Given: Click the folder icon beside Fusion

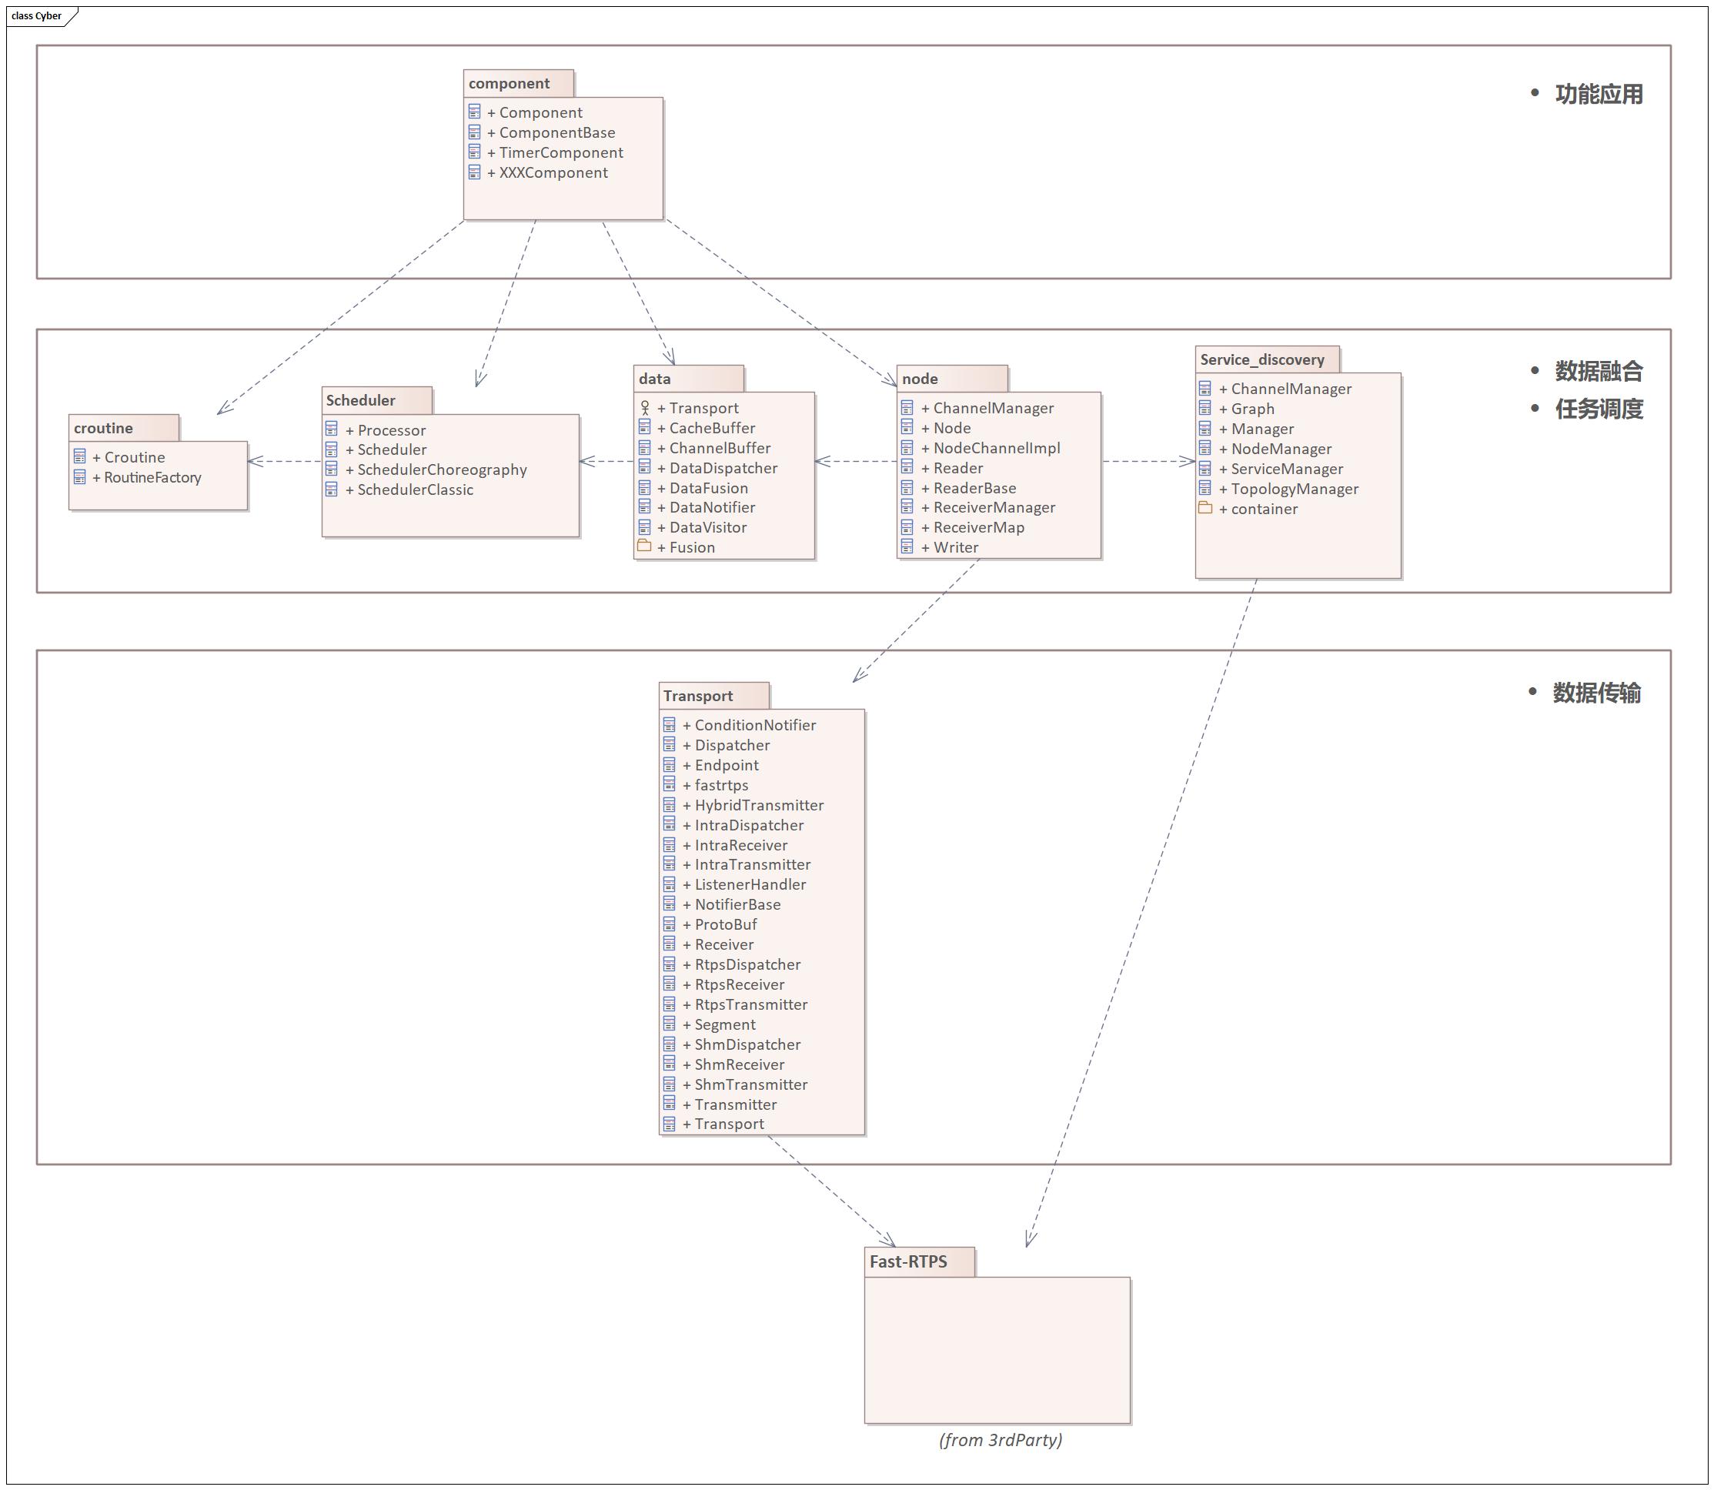Looking at the screenshot, I should click(644, 546).
